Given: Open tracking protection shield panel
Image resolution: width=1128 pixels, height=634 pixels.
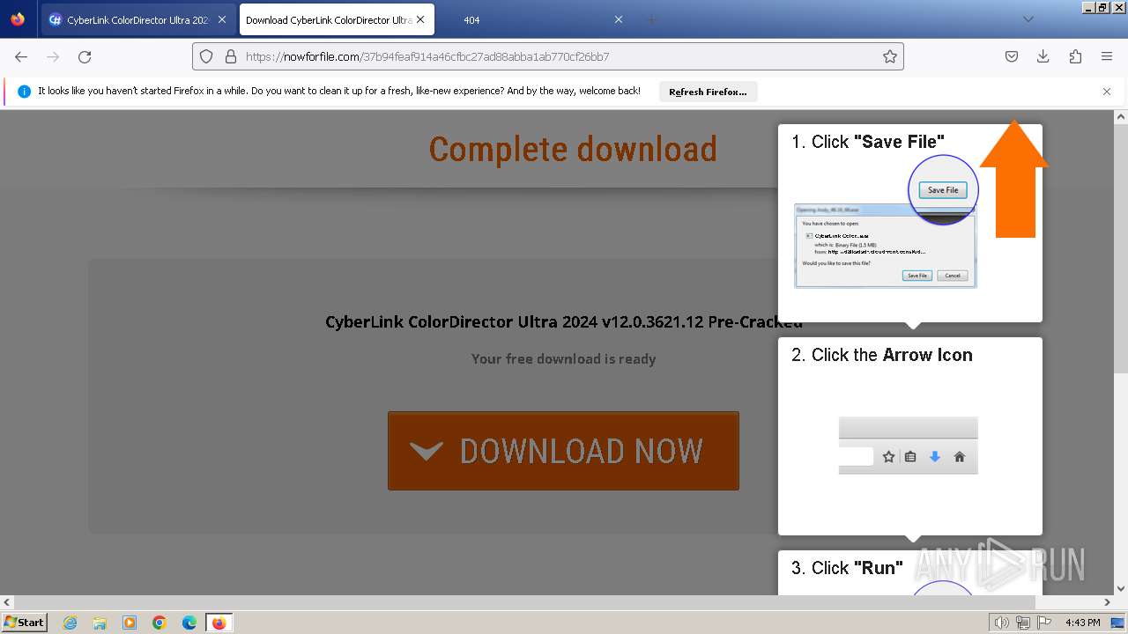Looking at the screenshot, I should click(206, 56).
